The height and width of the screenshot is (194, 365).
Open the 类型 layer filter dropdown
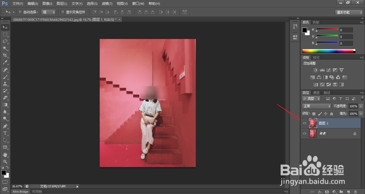pos(311,98)
